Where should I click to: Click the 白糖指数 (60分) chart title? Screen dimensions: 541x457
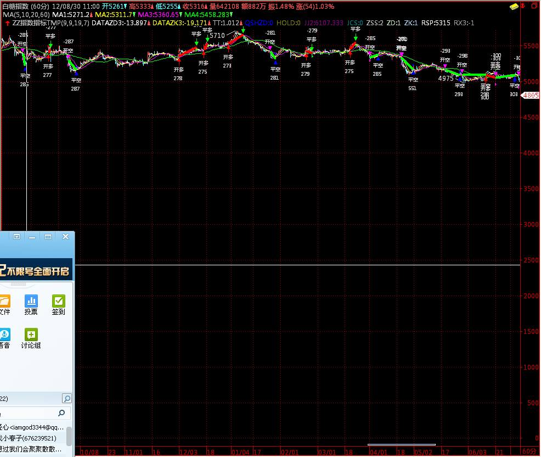[x=26, y=6]
